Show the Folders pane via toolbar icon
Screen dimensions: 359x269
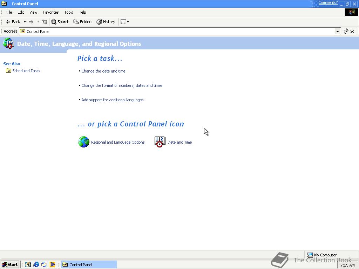pos(83,21)
